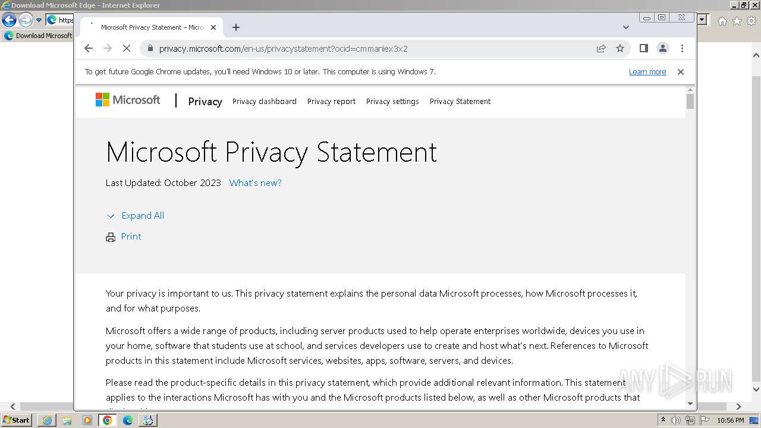Open the media player taskbar icon
Image resolution: width=761 pixels, height=428 pixels.
pyautogui.click(x=87, y=420)
